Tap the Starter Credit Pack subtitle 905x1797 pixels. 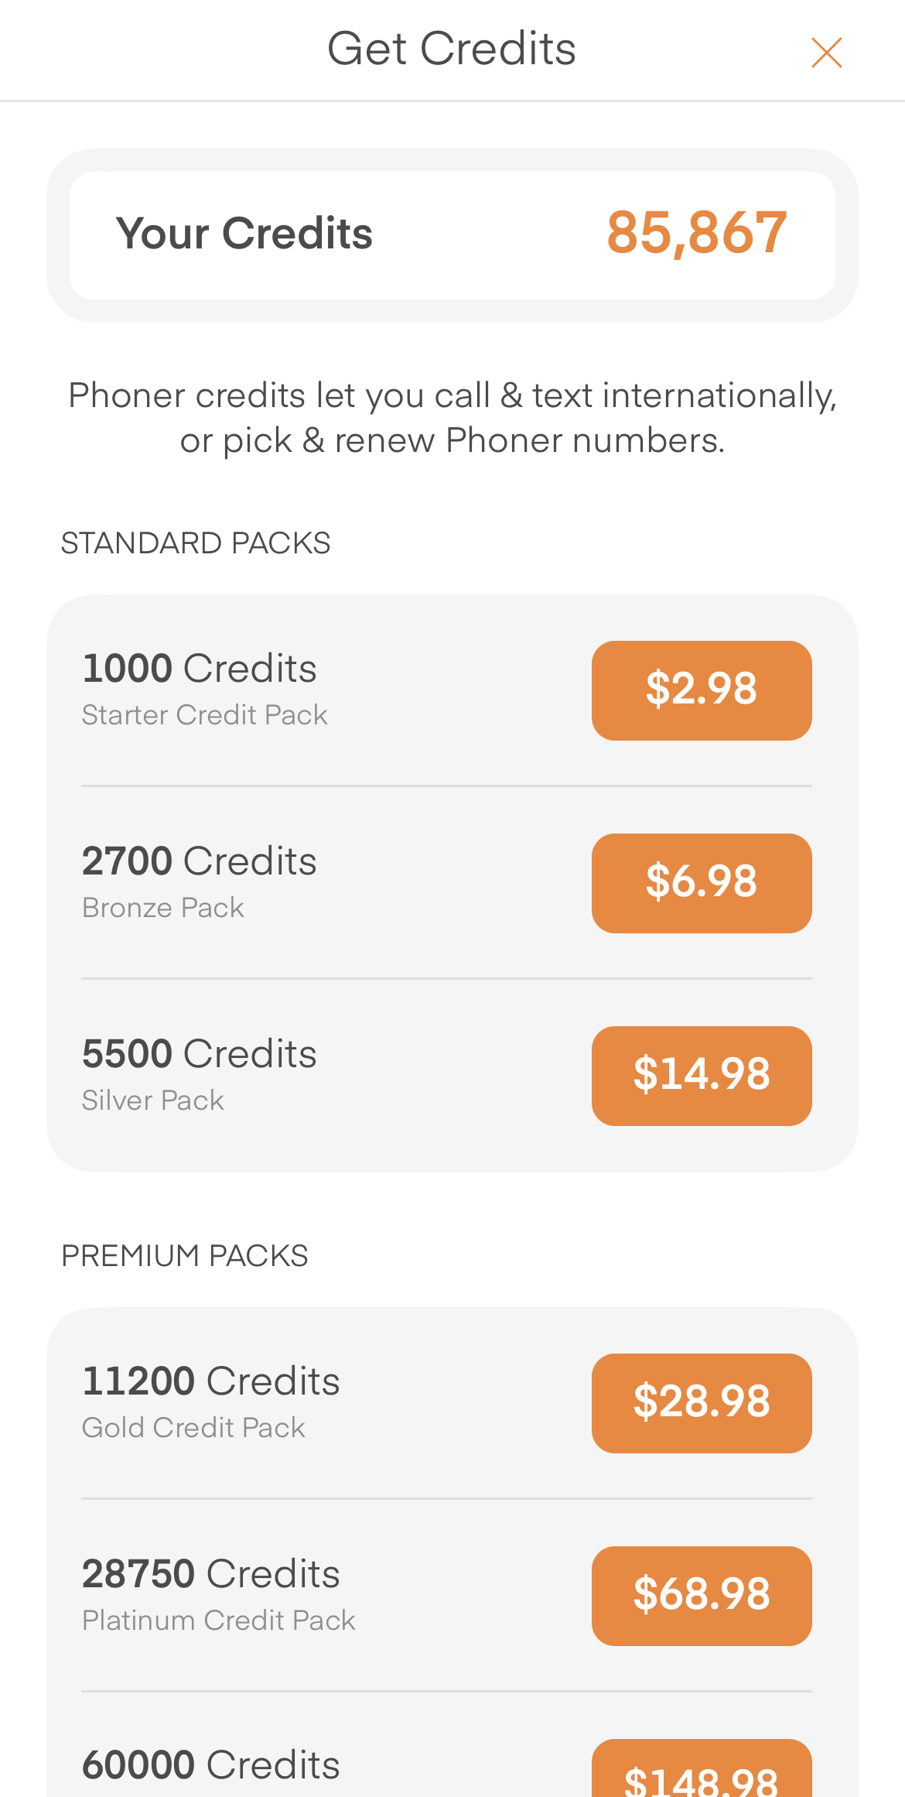click(205, 715)
